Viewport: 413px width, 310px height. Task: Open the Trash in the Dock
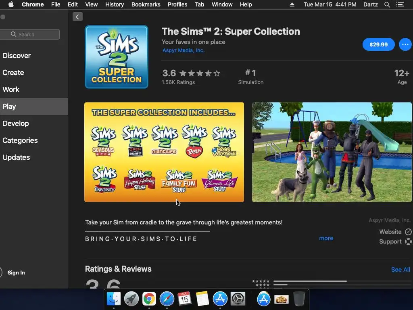[299, 299]
